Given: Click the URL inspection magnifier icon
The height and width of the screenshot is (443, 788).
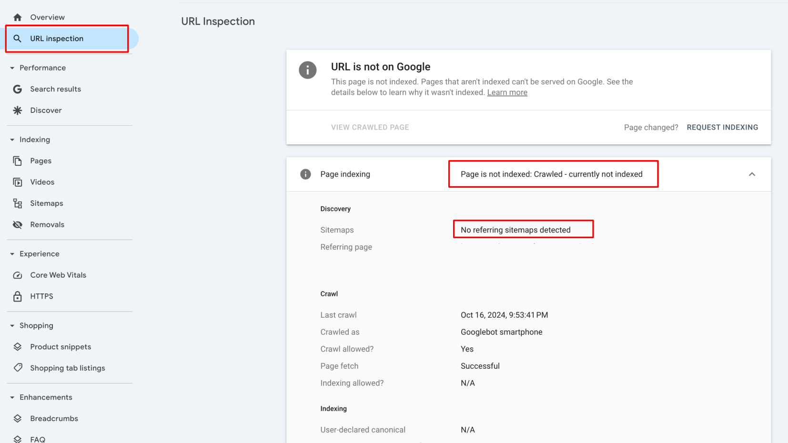Looking at the screenshot, I should pos(18,39).
